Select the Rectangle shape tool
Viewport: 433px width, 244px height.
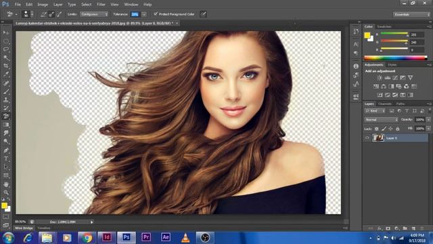(x=6, y=176)
